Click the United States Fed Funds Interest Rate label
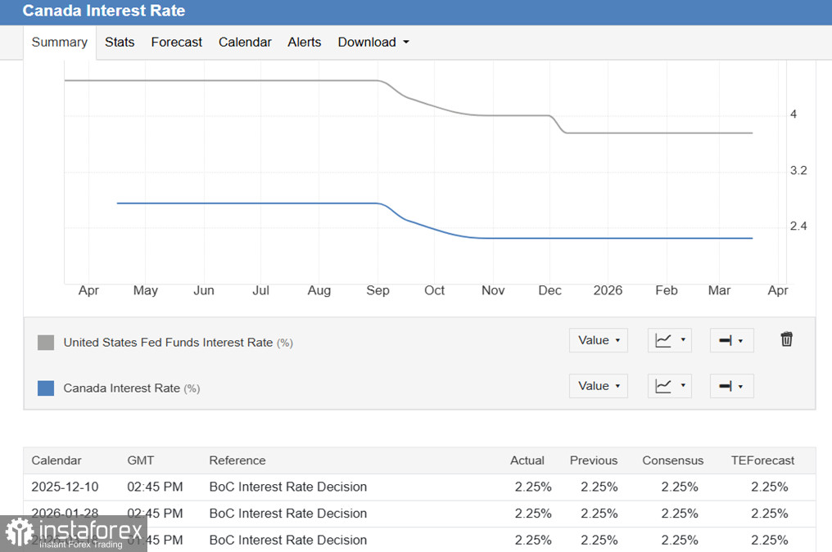 coord(168,343)
